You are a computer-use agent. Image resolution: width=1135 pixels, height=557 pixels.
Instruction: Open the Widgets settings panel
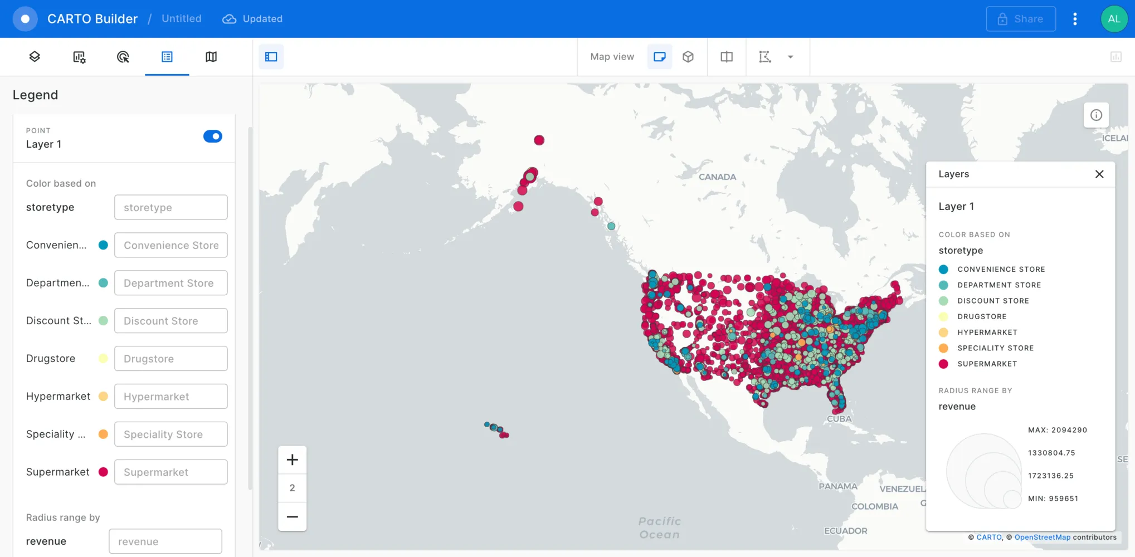pos(79,56)
